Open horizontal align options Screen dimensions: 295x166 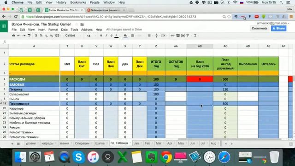point(149,36)
